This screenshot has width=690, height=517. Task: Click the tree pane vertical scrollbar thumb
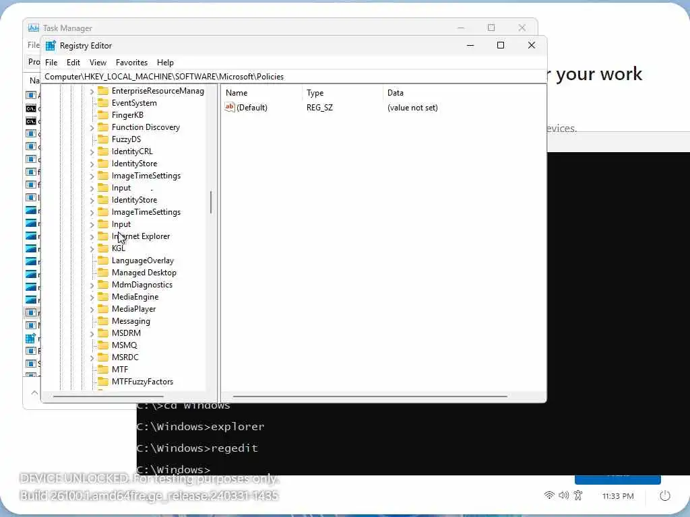[x=211, y=202]
